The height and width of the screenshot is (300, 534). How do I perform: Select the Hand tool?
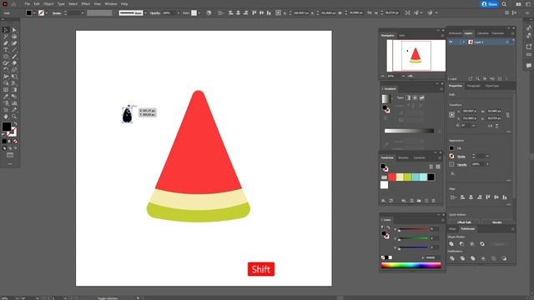point(6,117)
